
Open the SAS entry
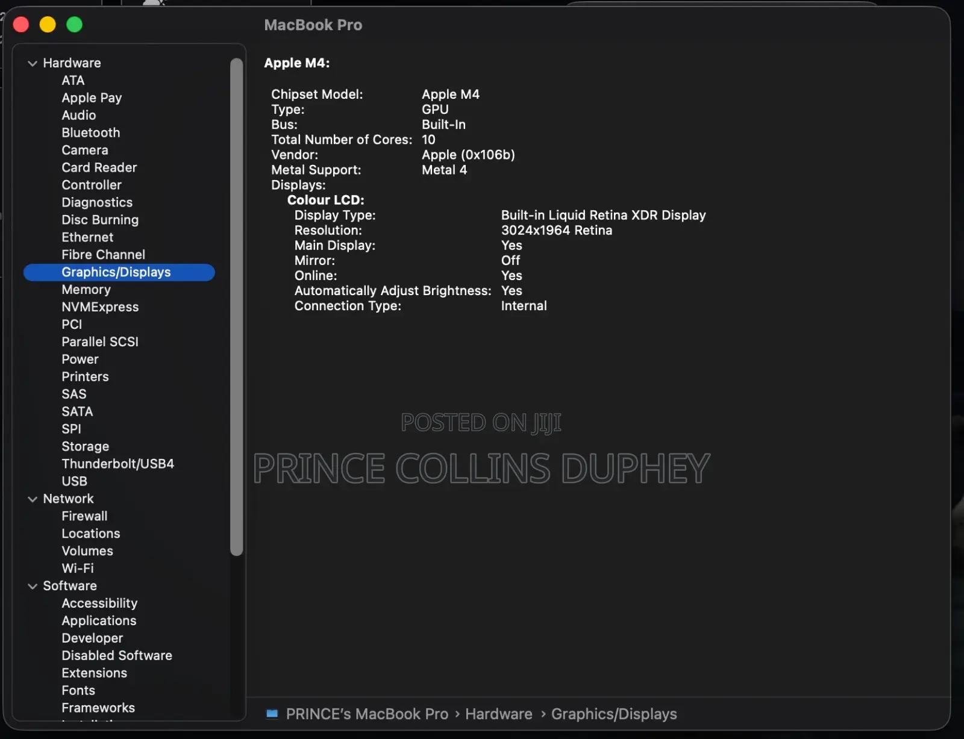coord(74,394)
